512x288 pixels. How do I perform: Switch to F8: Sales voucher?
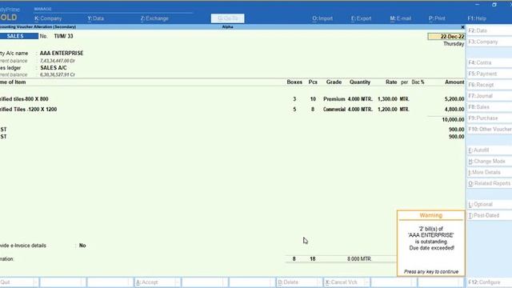[x=489, y=107]
